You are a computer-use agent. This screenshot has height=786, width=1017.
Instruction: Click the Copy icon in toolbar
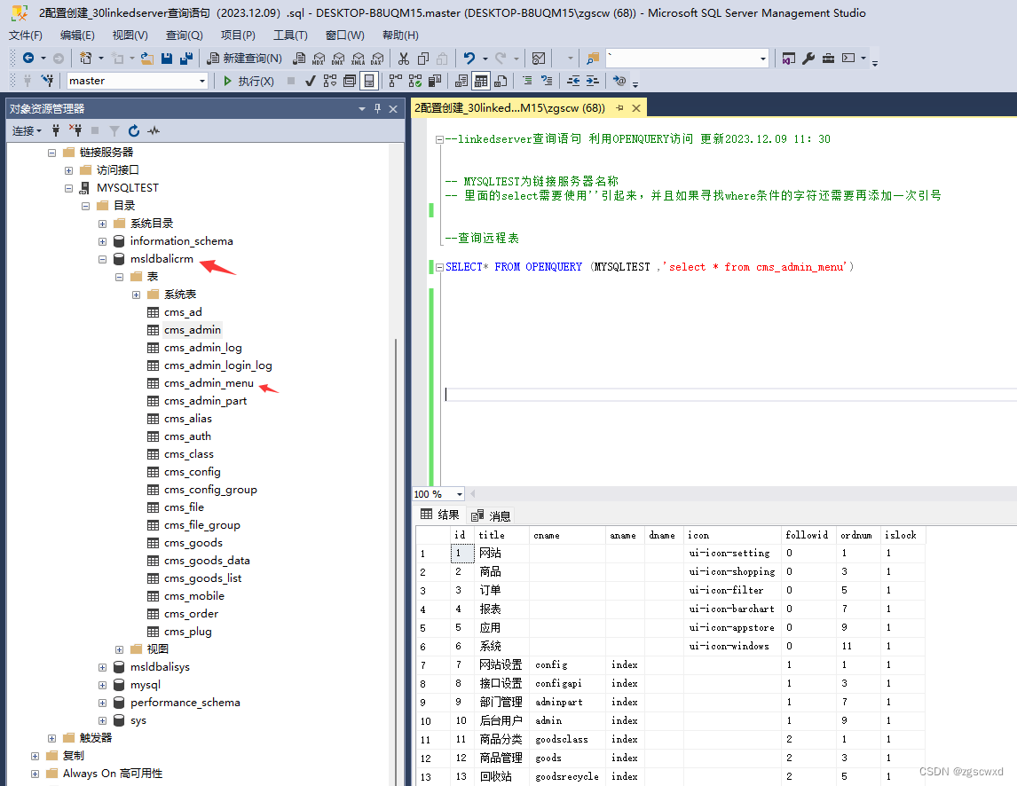pos(423,59)
